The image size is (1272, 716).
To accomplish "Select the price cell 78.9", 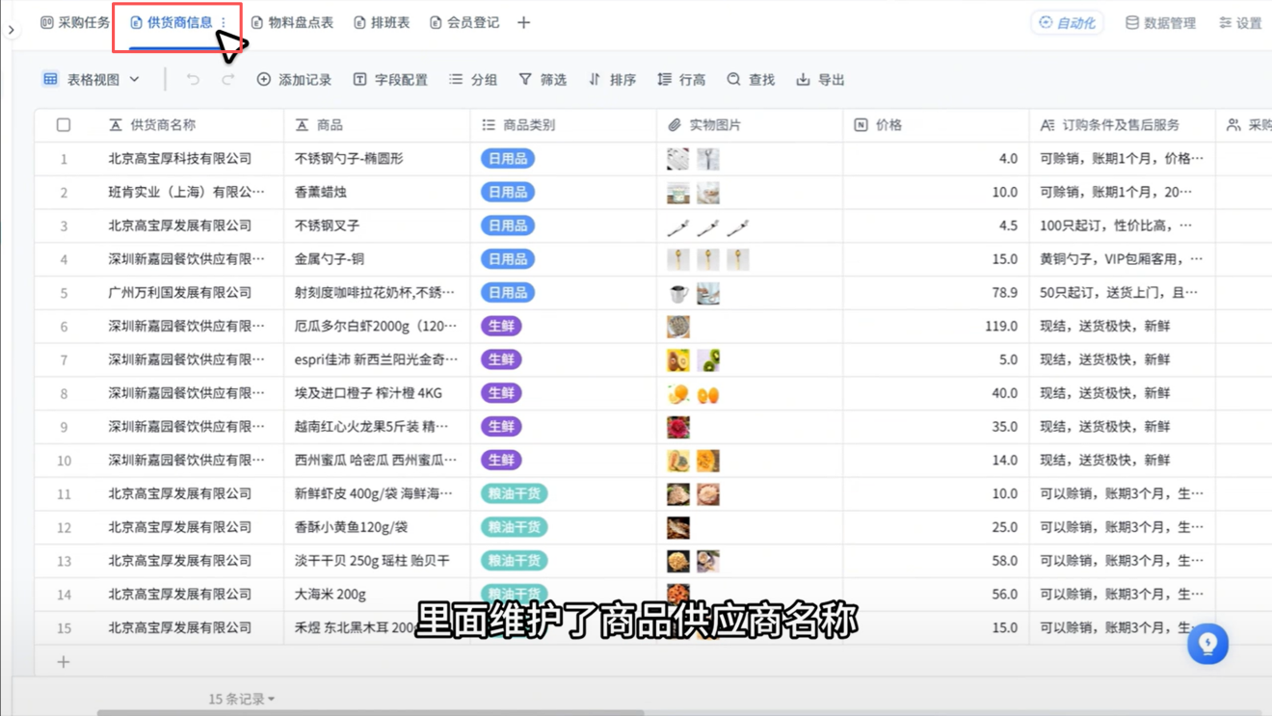I will pos(936,292).
